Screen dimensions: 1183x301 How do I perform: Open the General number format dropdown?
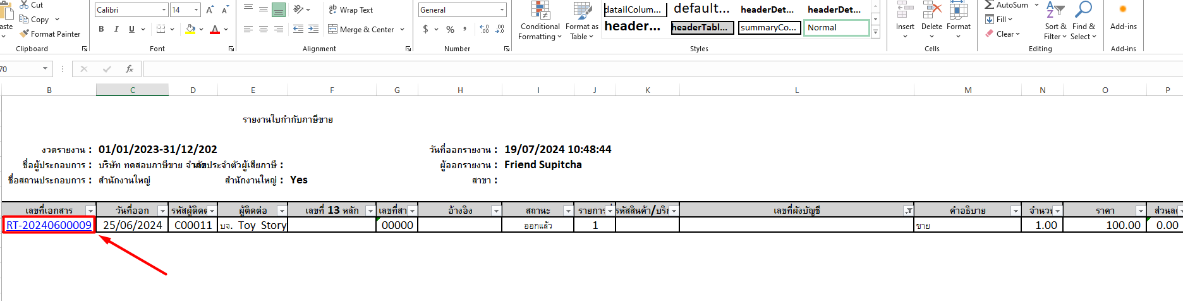click(x=502, y=10)
